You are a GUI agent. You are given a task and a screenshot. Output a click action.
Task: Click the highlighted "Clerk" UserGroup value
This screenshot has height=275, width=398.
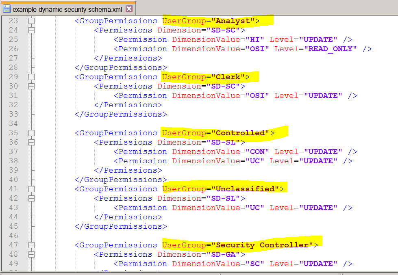(228, 77)
